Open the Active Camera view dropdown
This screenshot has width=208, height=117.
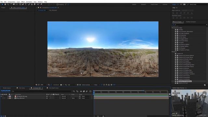(x=87, y=85)
